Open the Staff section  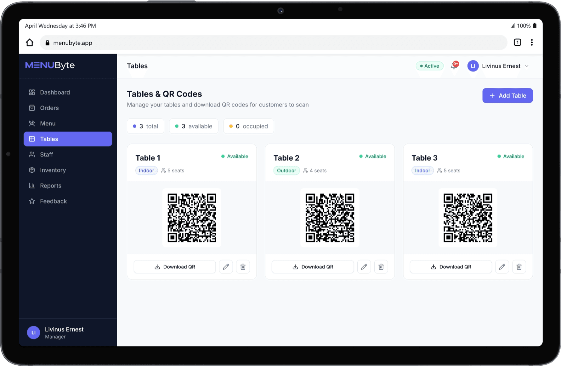pos(68,154)
